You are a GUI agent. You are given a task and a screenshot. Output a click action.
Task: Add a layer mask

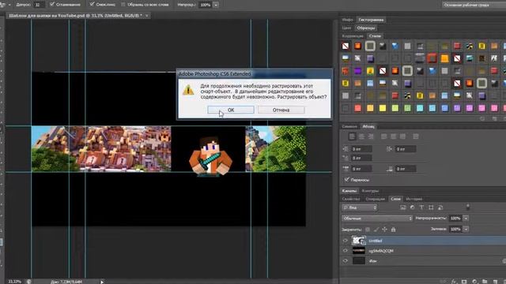[464, 282]
